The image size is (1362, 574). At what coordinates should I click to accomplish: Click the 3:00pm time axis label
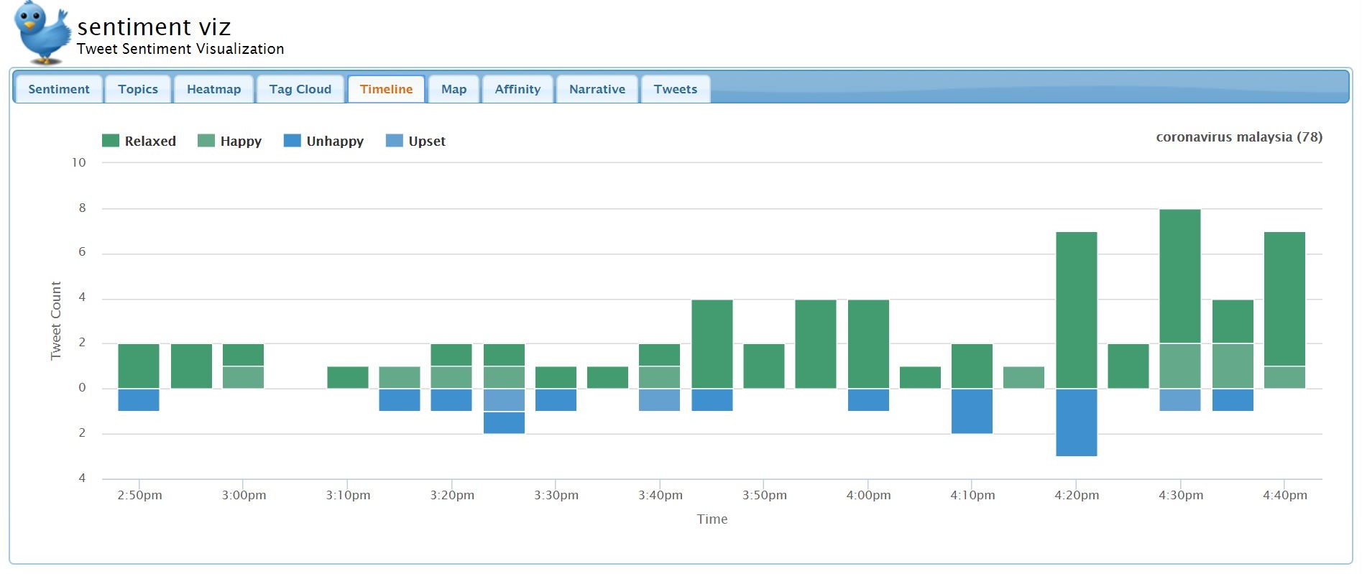click(244, 495)
